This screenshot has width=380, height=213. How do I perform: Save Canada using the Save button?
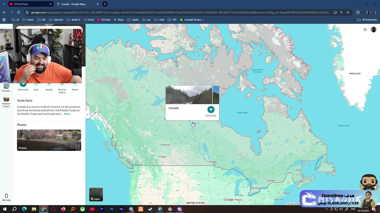pyautogui.click(x=36, y=87)
